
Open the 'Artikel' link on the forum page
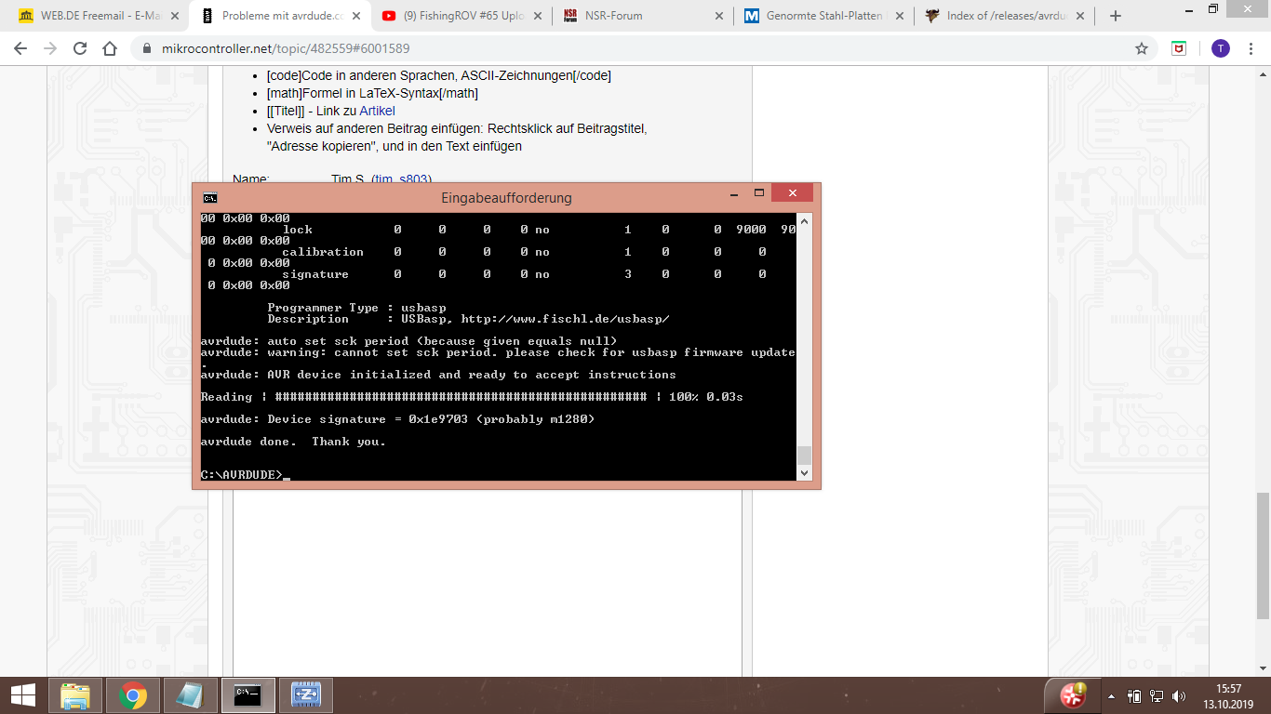[x=378, y=111]
